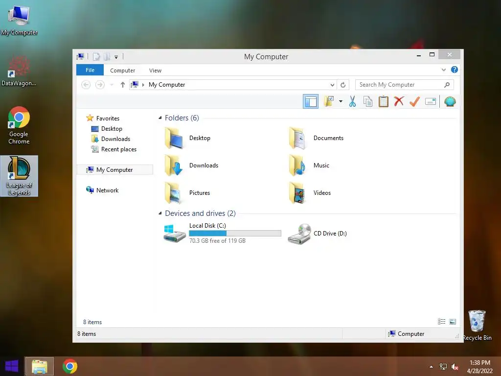Show hidden tray icons arrow

pyautogui.click(x=431, y=367)
